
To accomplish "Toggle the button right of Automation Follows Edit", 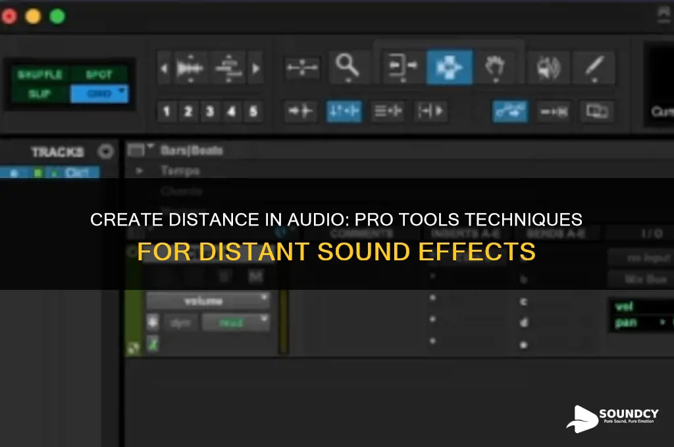I will [x=554, y=112].
